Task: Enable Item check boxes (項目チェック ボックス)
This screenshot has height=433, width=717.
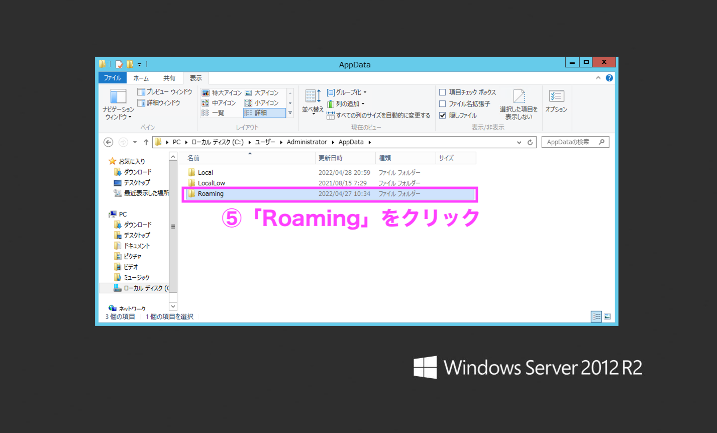Action: pyautogui.click(x=443, y=92)
